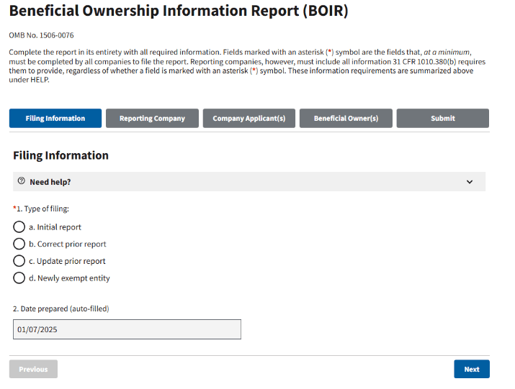Click the 'b. Correct prior report' label text

tap(67, 244)
